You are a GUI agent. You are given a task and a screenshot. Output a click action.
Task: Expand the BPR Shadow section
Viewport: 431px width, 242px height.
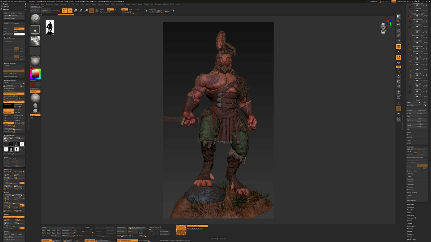click(9, 169)
